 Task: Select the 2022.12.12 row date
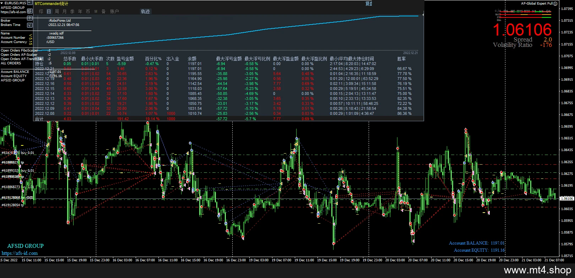pos(45,104)
